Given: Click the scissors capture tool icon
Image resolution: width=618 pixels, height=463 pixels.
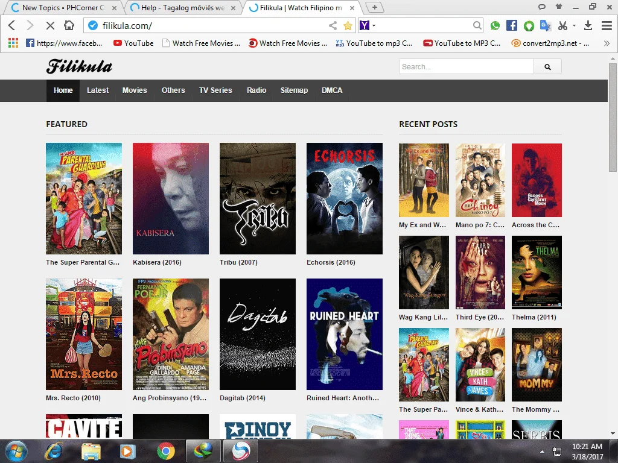Looking at the screenshot, I should coord(562,25).
